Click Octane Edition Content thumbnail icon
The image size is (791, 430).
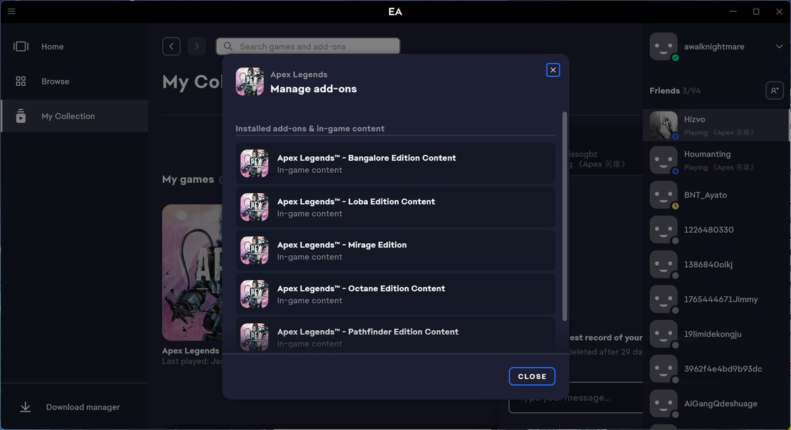pyautogui.click(x=254, y=294)
